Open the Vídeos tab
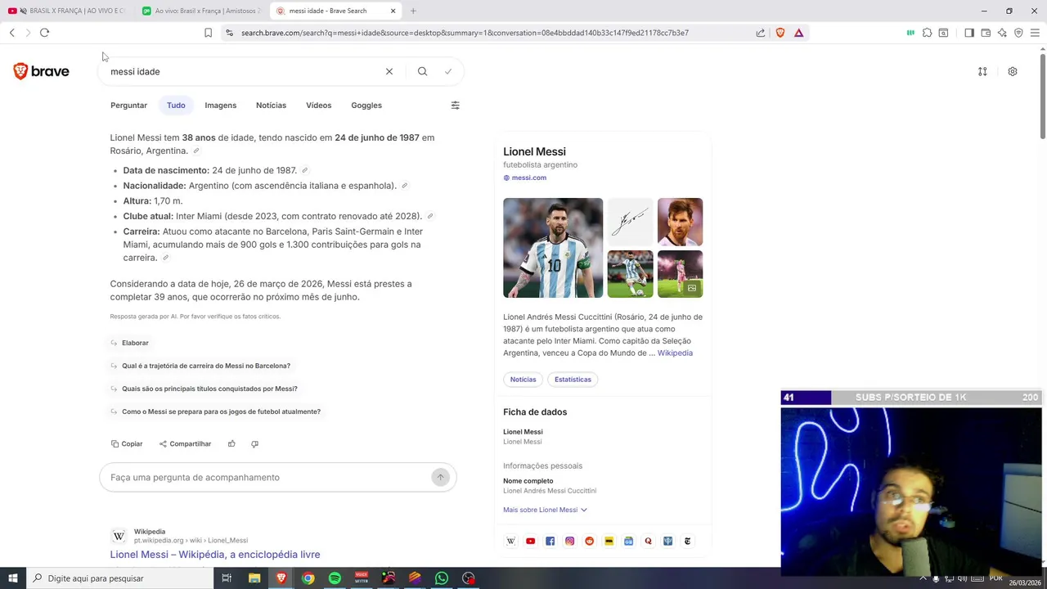 tap(318, 105)
